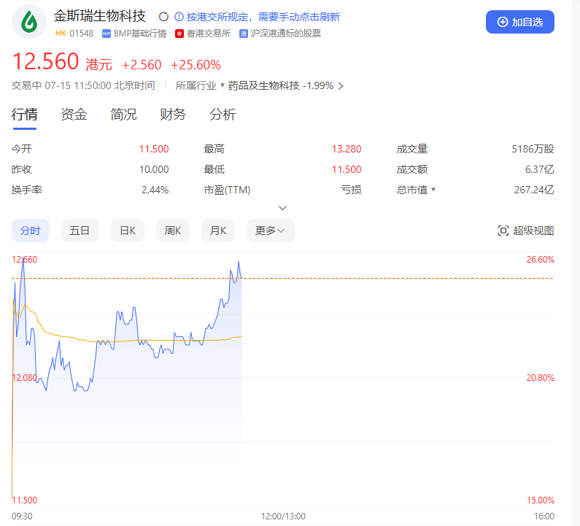
Task: Click the 换手率 value 2.44%
Action: point(155,190)
